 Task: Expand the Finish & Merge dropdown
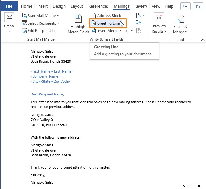coord(186,32)
